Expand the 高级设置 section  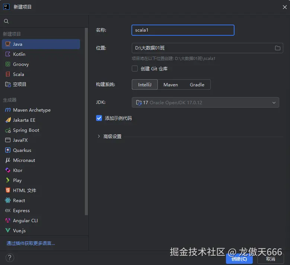99,136
